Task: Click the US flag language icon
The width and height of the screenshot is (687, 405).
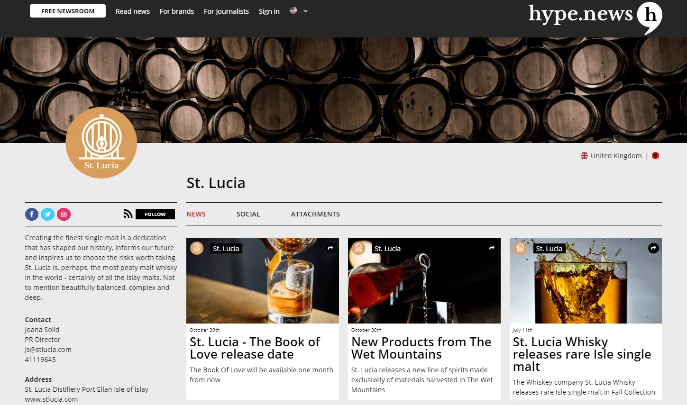Action: click(293, 10)
